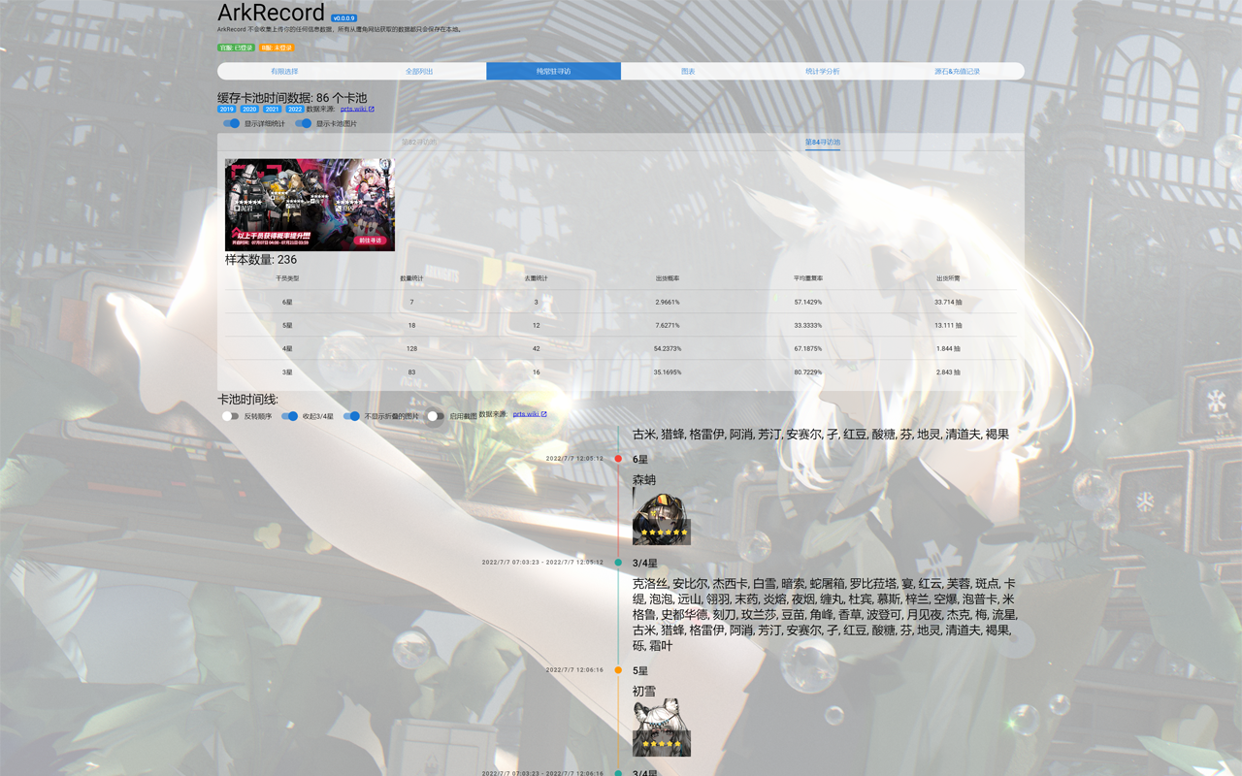Toggle the 收起3/4星 switch
Screen dimensions: 1242x776
pos(289,416)
